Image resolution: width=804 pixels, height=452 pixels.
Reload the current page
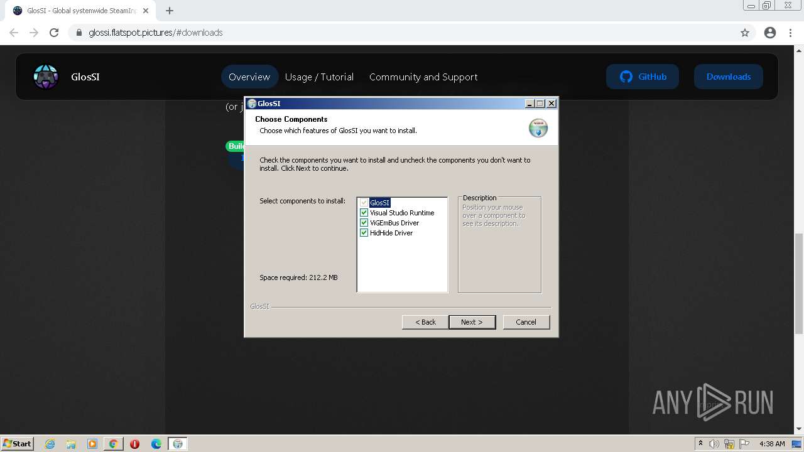[x=54, y=33]
